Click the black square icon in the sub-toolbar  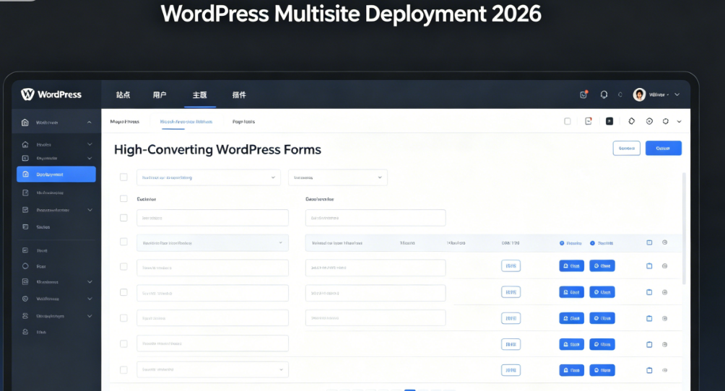[x=609, y=121]
